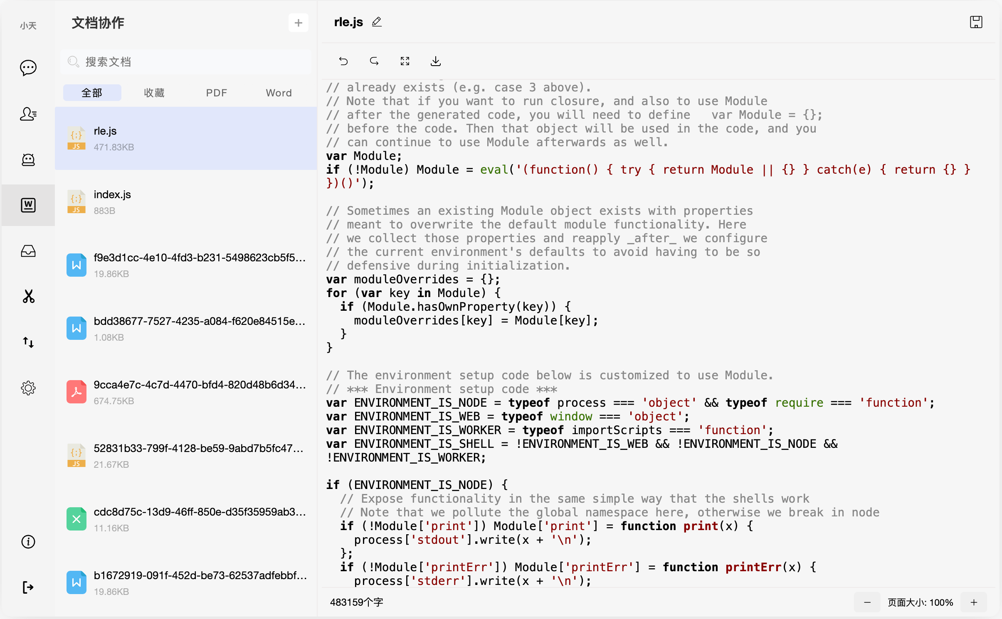Add a new document with plus button
Image resolution: width=1002 pixels, height=619 pixels.
(298, 23)
